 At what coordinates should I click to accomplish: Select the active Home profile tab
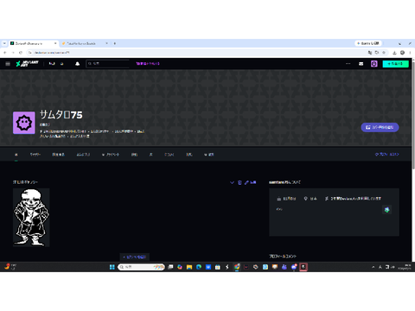click(x=16, y=155)
